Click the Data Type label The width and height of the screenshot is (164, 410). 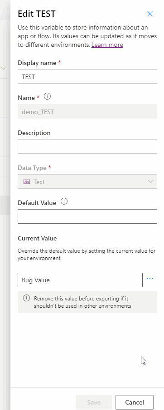pos(32,168)
